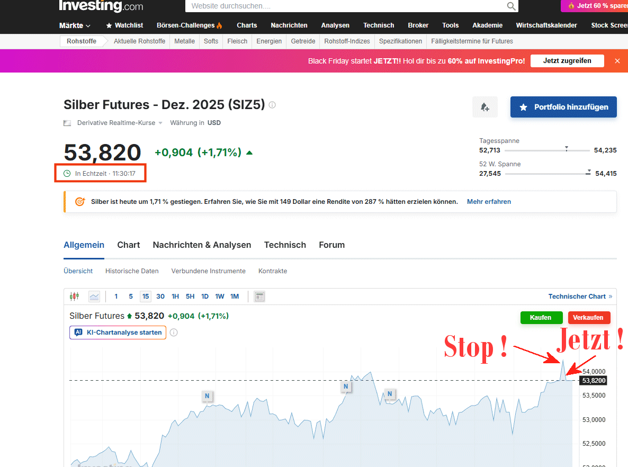
Task: Open Rohstoff-Indizes submenu link
Action: pyautogui.click(x=347, y=41)
